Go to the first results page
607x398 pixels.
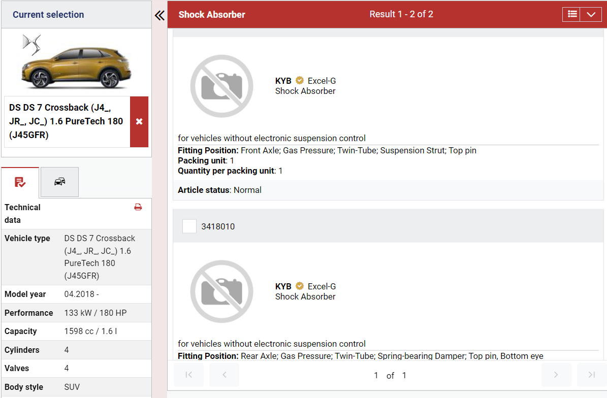(188, 375)
